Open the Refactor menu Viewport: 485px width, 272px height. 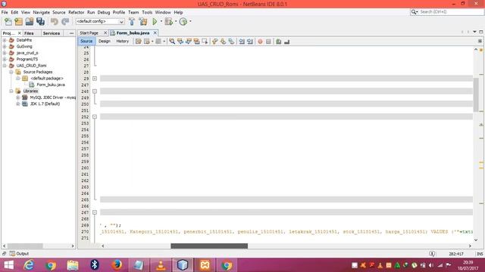(76, 12)
